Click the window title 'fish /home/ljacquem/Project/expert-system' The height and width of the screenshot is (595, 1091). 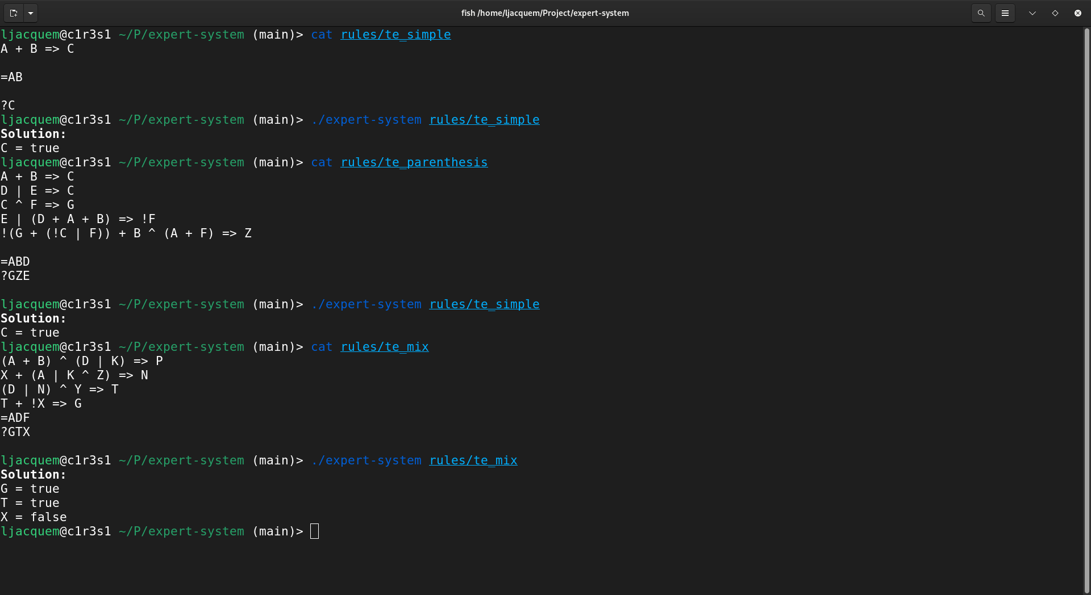coord(545,12)
